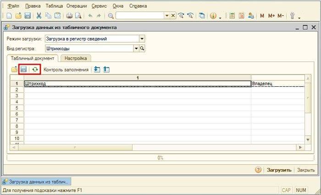Click the vertical scrollbar down arrow
Viewport: 321px width, 195px height.
click(x=308, y=139)
